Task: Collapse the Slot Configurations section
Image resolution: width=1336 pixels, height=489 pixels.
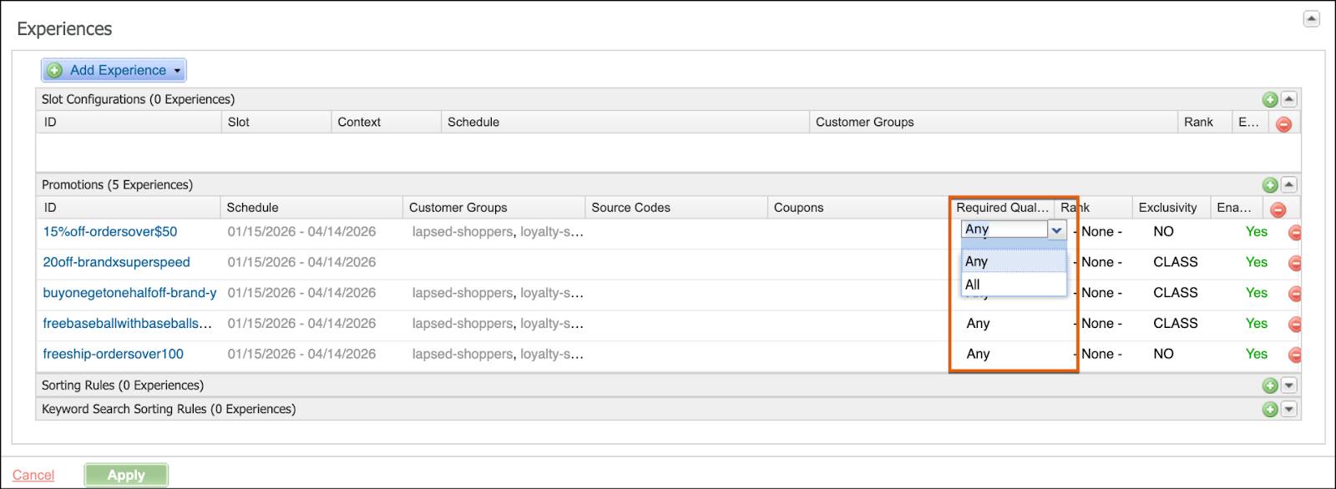Action: point(1288,98)
